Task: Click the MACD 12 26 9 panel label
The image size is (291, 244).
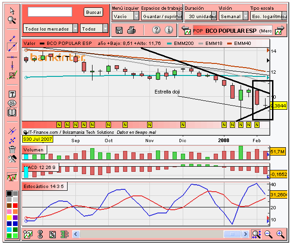Action: pyautogui.click(x=40, y=167)
